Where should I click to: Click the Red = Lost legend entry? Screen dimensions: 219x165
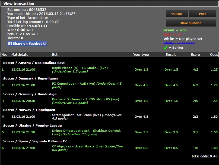173,35
